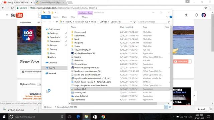Show hidden system tray icons
This screenshot has width=214, height=120.
point(173,117)
